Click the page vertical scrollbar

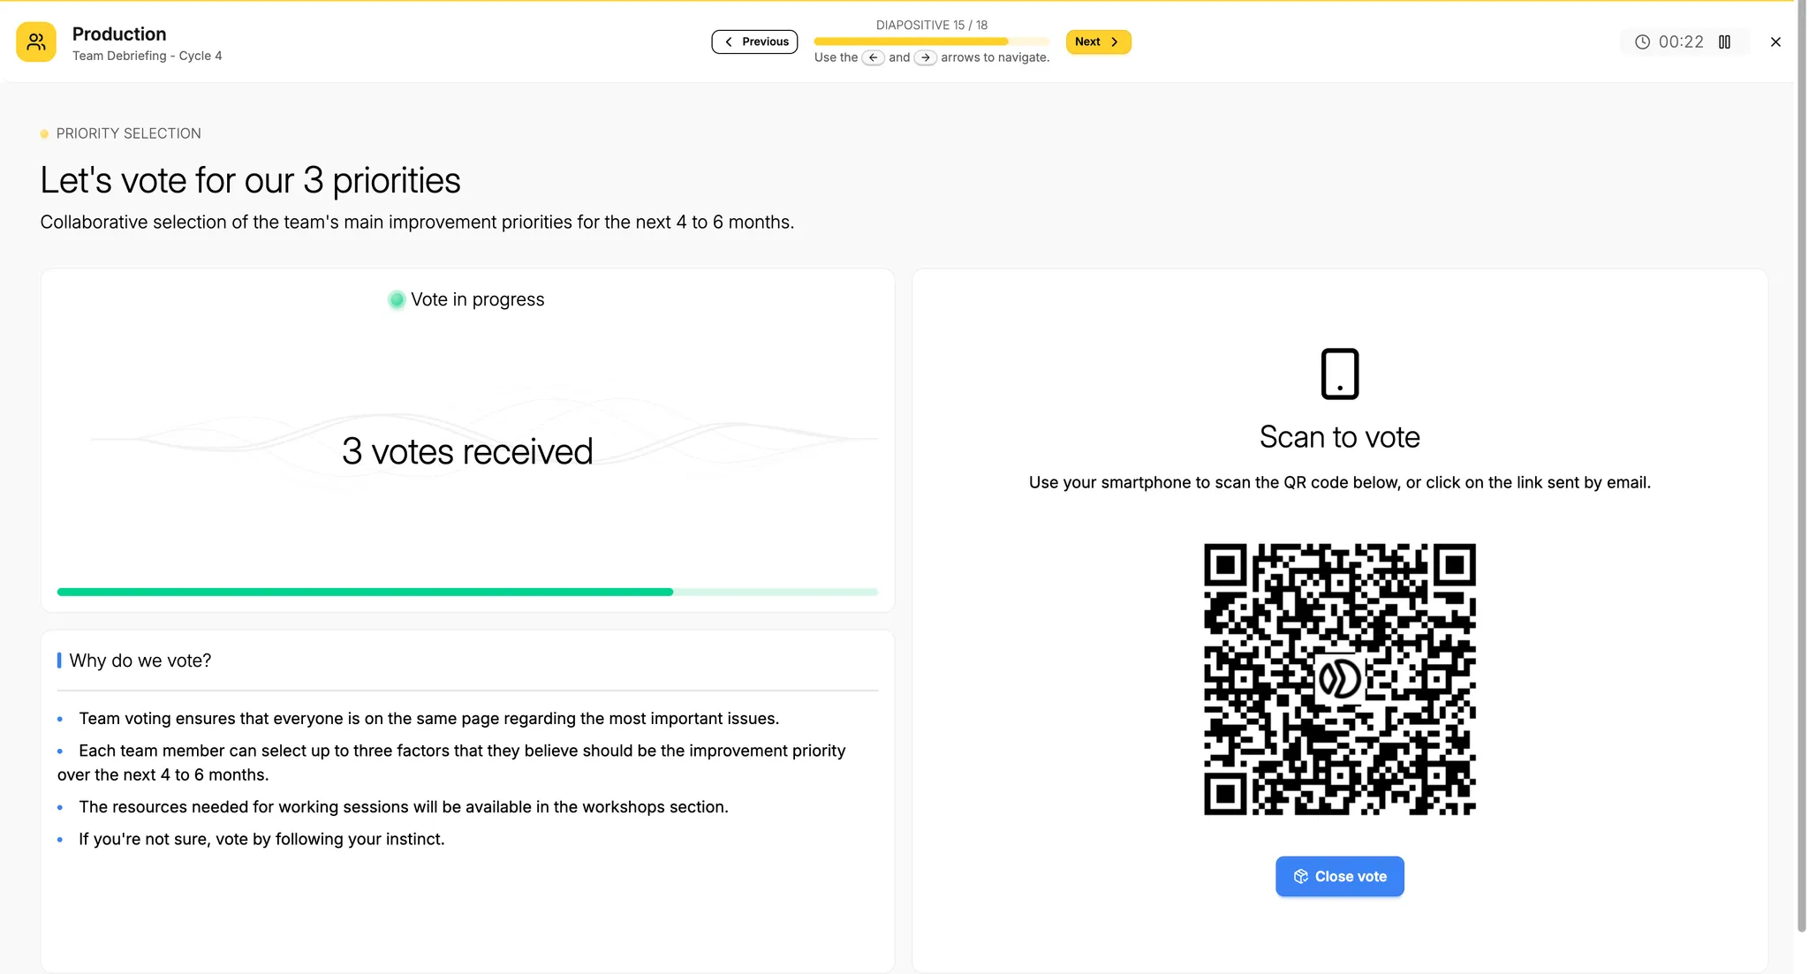(1801, 468)
